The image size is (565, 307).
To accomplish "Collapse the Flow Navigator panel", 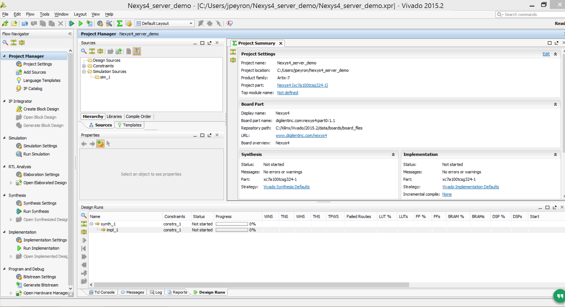I will click(x=70, y=34).
